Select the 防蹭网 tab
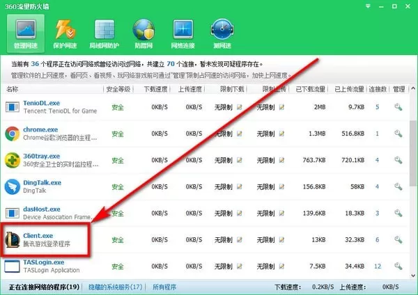 (144, 33)
